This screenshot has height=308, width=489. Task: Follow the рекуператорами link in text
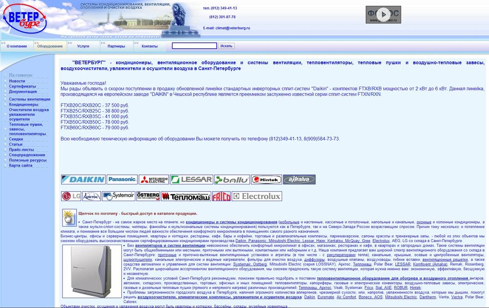342,255
